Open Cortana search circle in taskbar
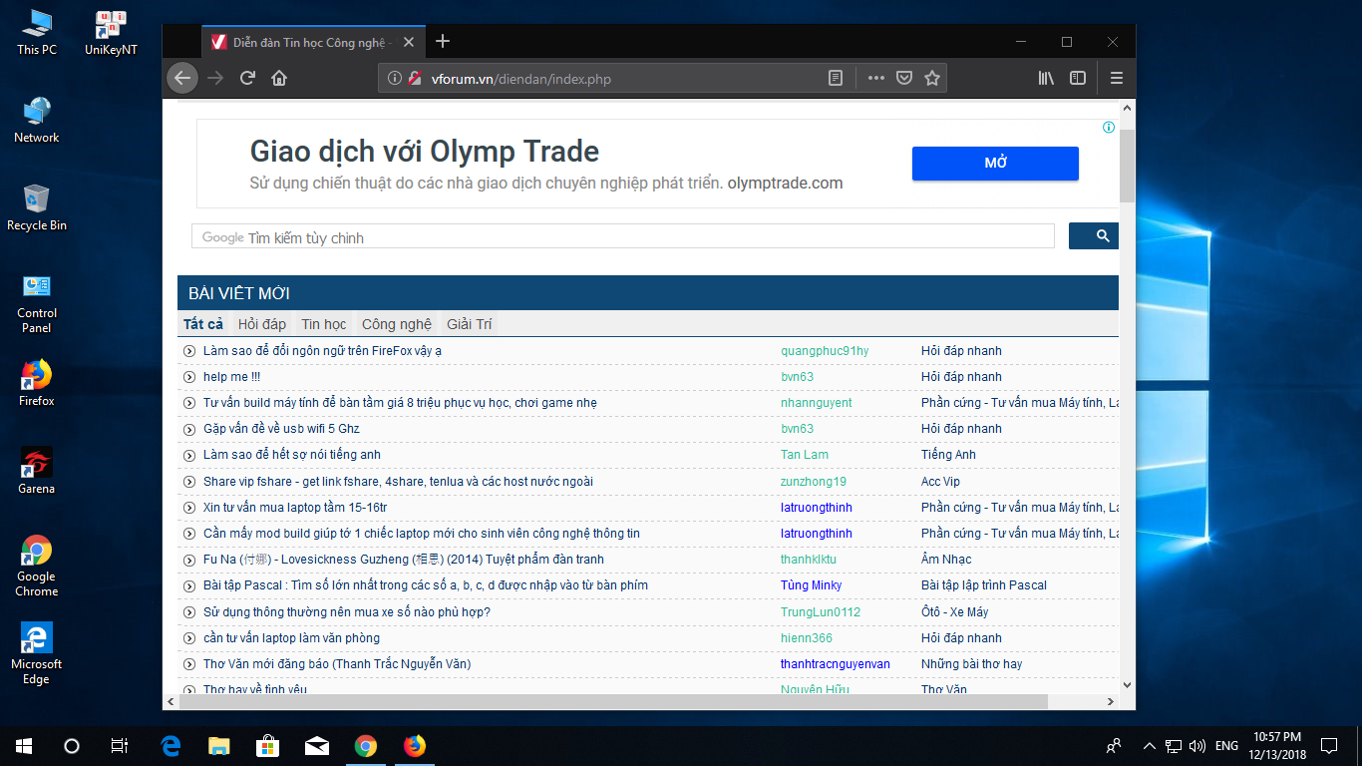Screen dimensions: 1362x766 coord(72,745)
